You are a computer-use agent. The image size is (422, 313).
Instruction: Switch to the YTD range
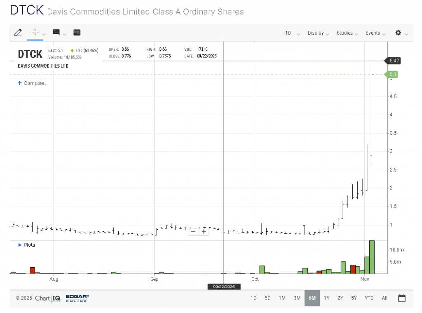point(369,298)
